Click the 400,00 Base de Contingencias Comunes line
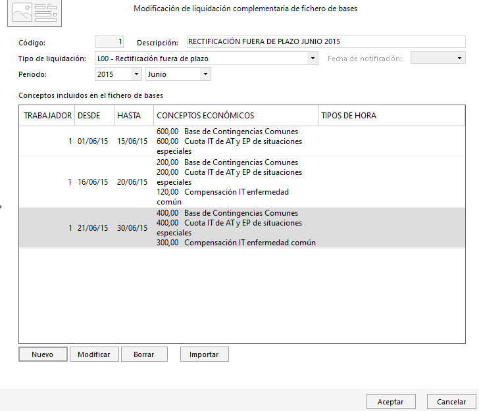479x411 pixels. click(227, 213)
